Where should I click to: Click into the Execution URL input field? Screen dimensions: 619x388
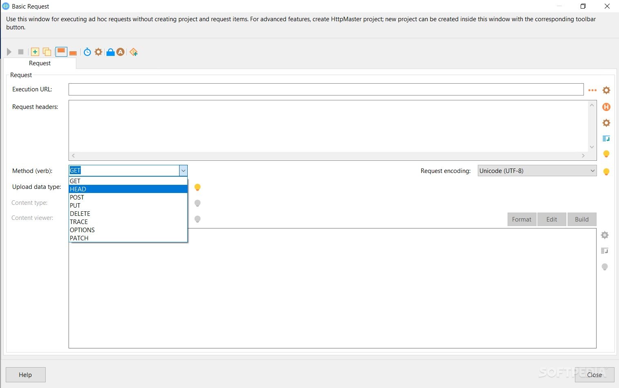click(326, 89)
